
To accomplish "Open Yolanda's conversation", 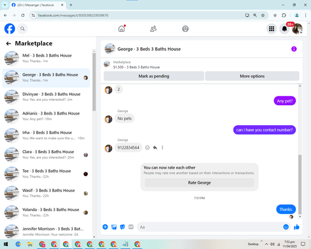I will (x=46, y=212).
